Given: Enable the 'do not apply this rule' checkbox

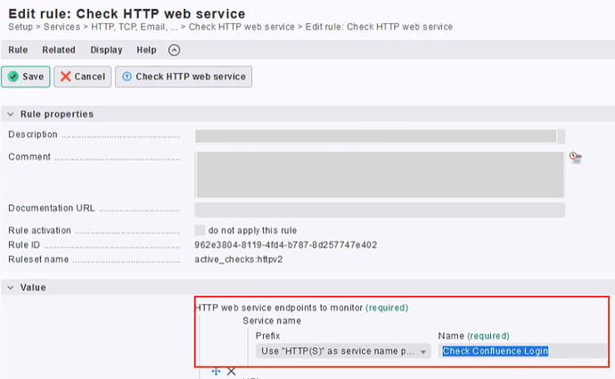Looking at the screenshot, I should pos(200,230).
